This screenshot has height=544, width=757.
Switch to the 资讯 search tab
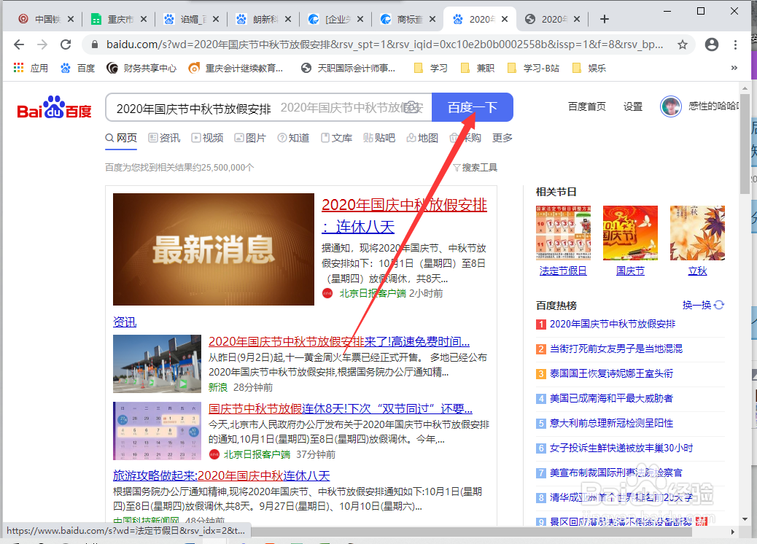pyautogui.click(x=164, y=138)
